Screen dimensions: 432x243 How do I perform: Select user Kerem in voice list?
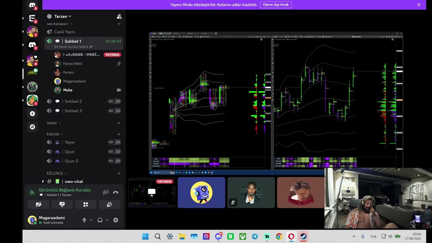(88, 72)
